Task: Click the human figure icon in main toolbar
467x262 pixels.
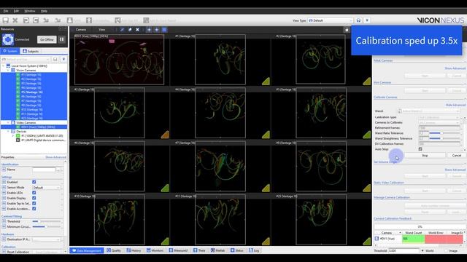Action: coord(89,20)
